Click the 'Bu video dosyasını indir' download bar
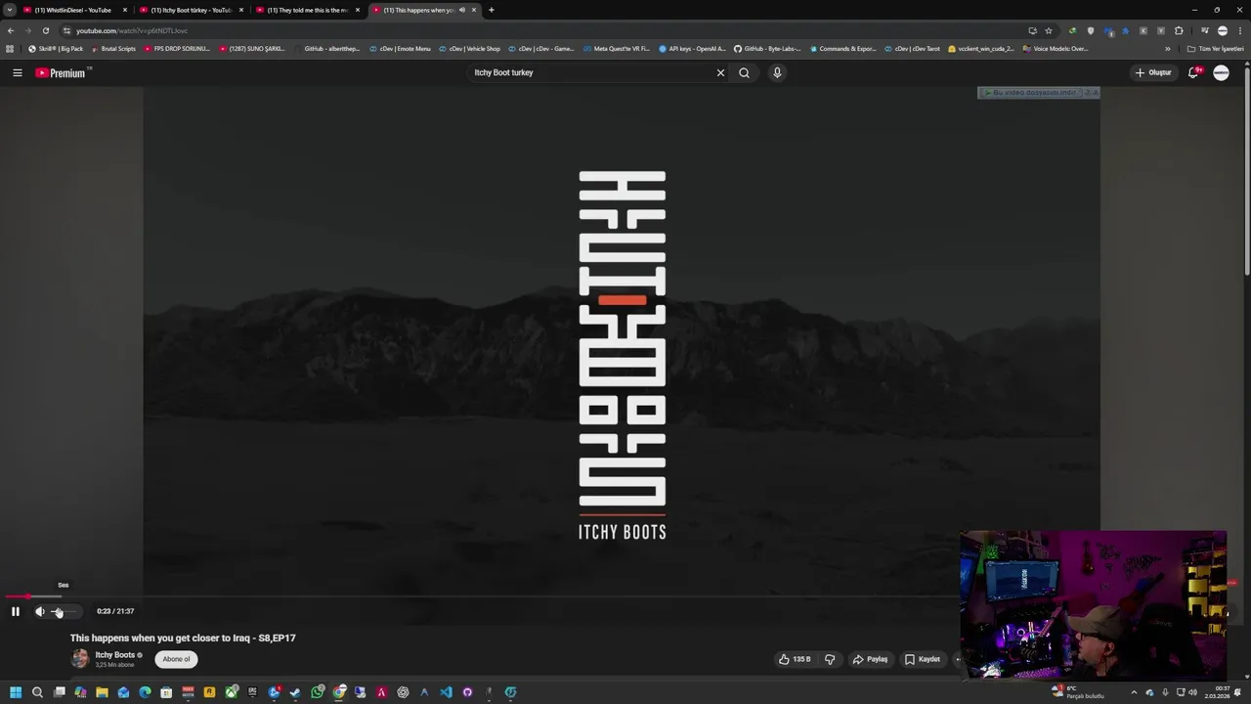Viewport: 1251px width, 704px height. (1032, 93)
